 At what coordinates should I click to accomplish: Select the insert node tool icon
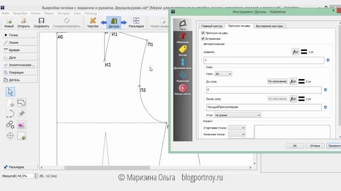(x=21, y=136)
